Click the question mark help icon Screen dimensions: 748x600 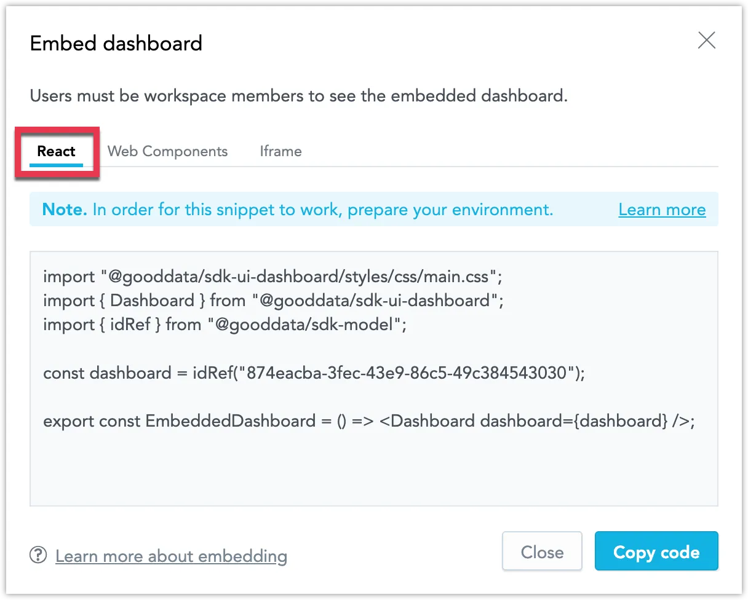(38, 555)
